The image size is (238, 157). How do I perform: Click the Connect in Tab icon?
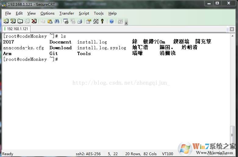point(20,21)
